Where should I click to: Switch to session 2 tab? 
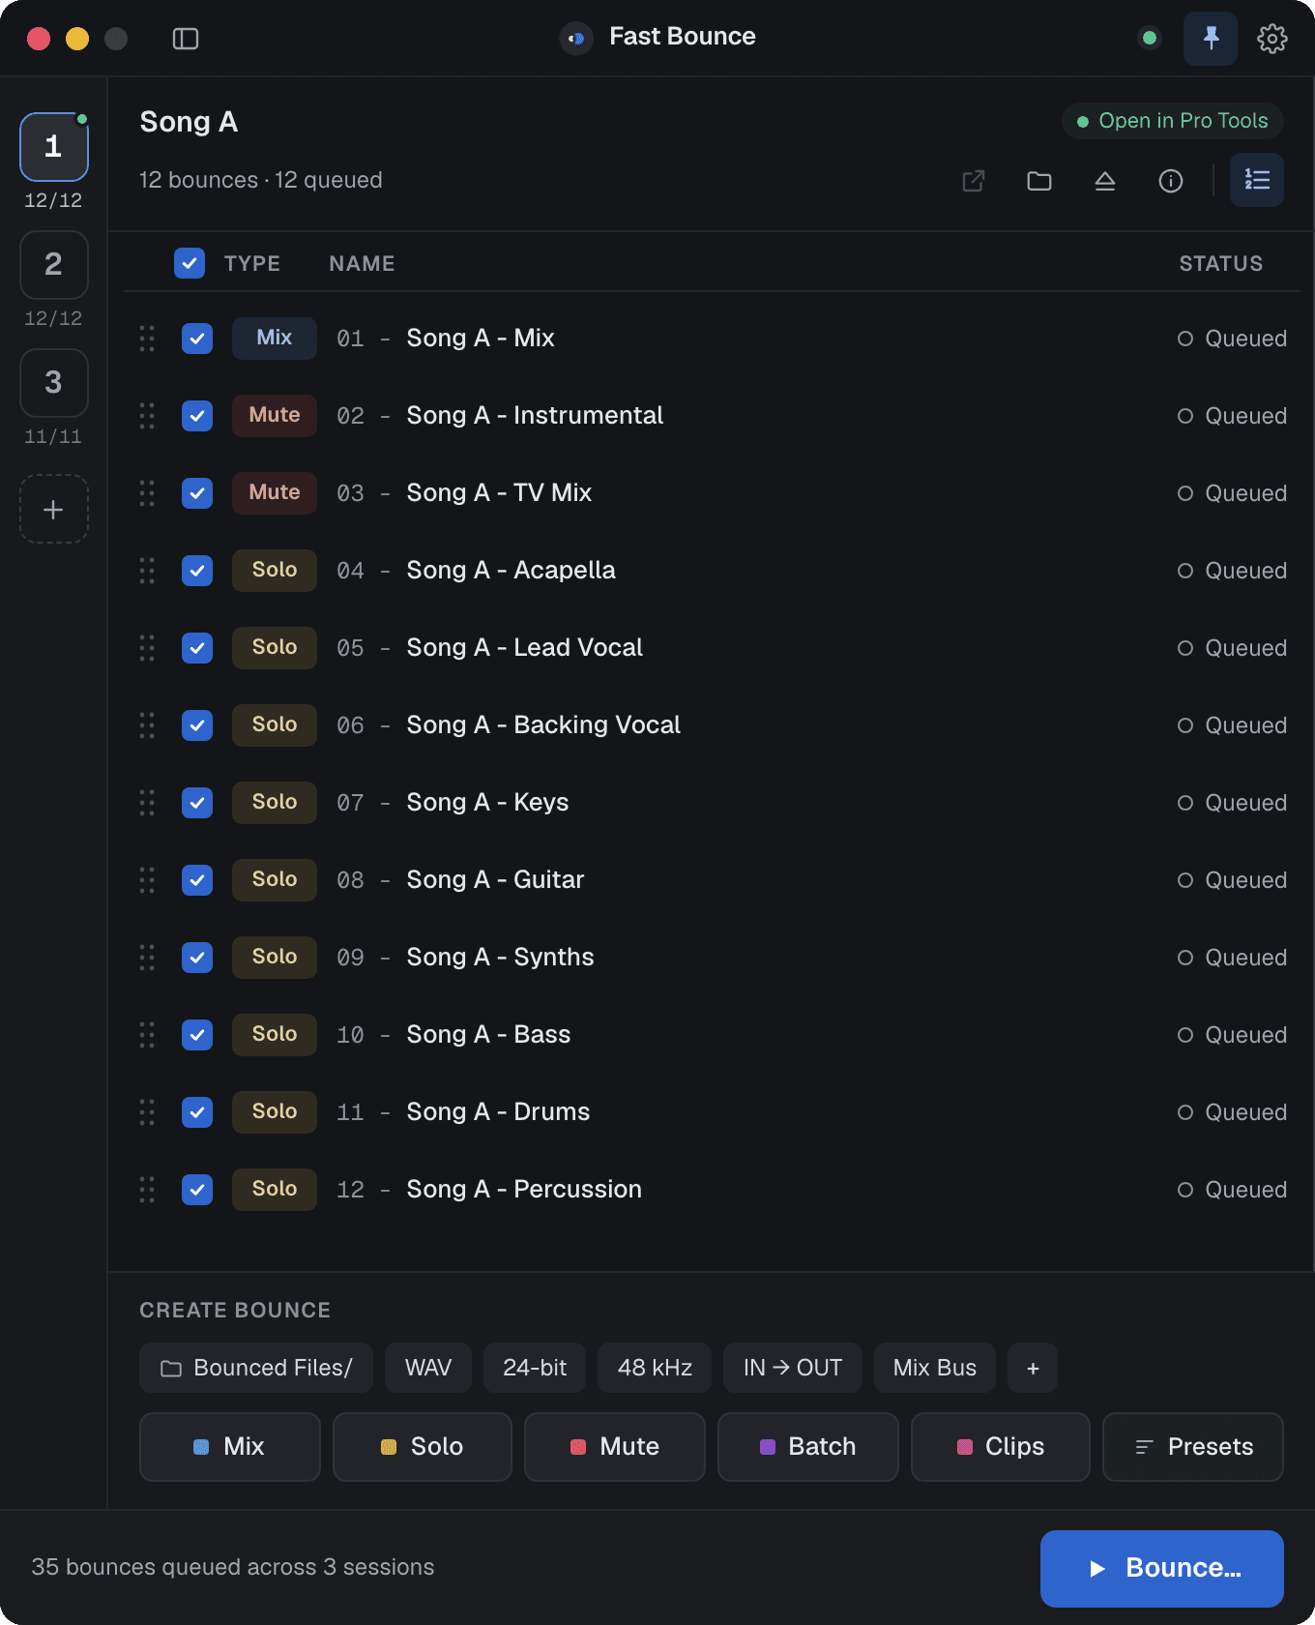tap(54, 265)
